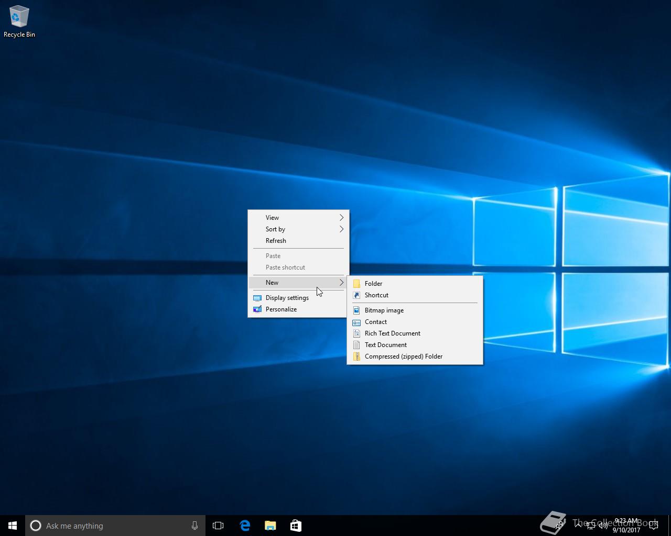Click the Windows Start button
The width and height of the screenshot is (671, 536).
tap(13, 526)
